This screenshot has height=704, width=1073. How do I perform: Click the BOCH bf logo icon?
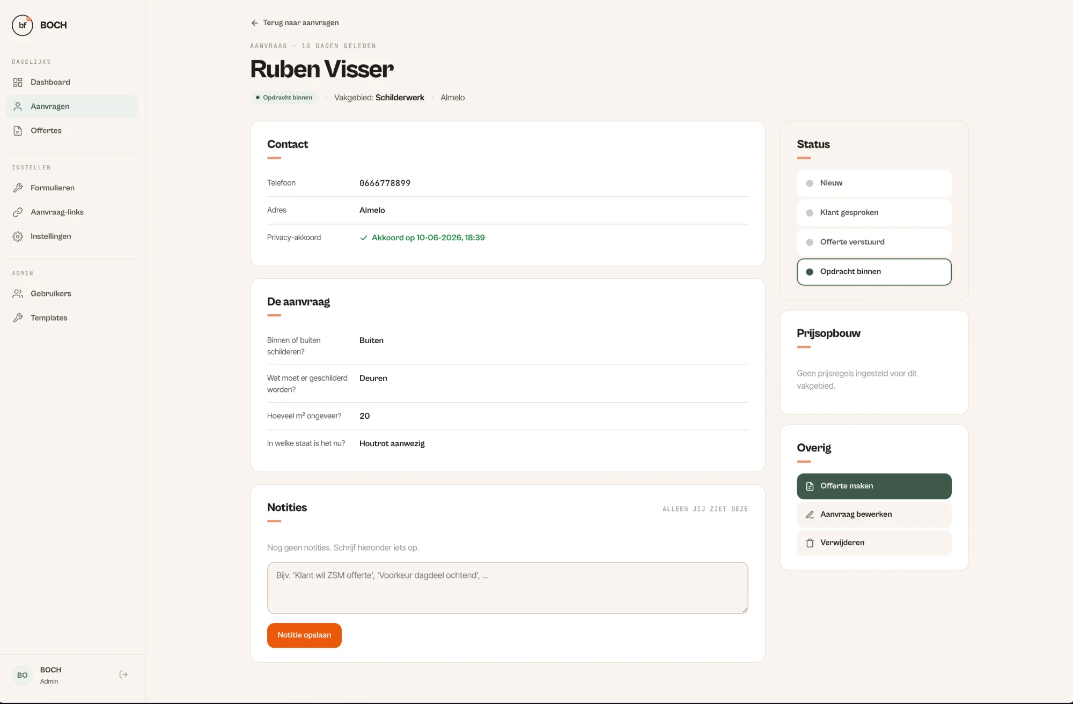point(23,25)
